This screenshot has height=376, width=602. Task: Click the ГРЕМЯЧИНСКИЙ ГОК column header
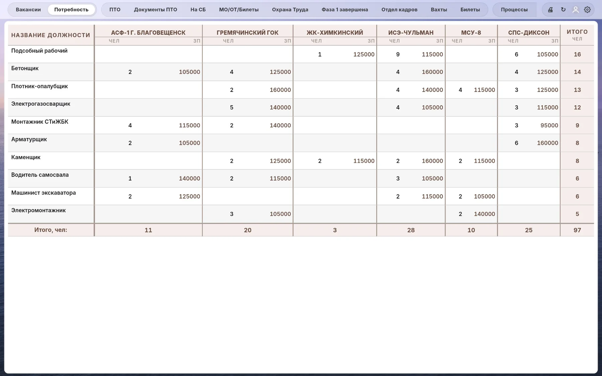point(247,33)
